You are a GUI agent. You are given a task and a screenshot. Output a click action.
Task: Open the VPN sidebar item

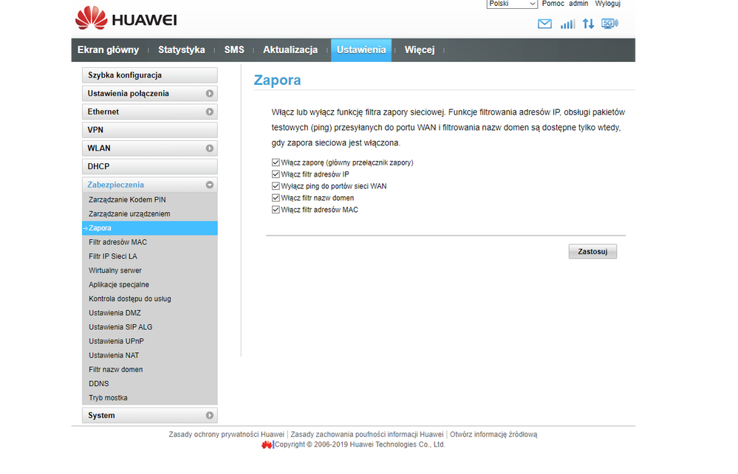tap(150, 130)
